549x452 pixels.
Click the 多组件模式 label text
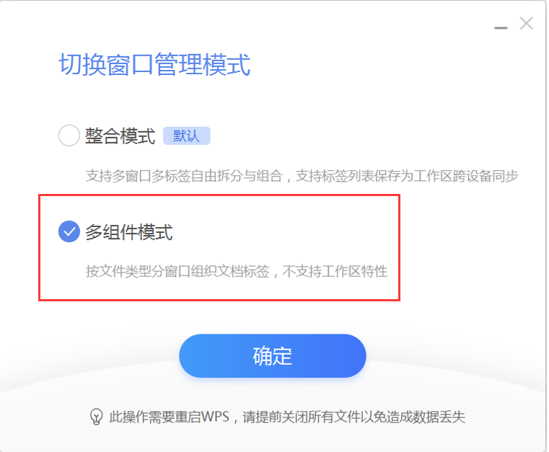129,232
